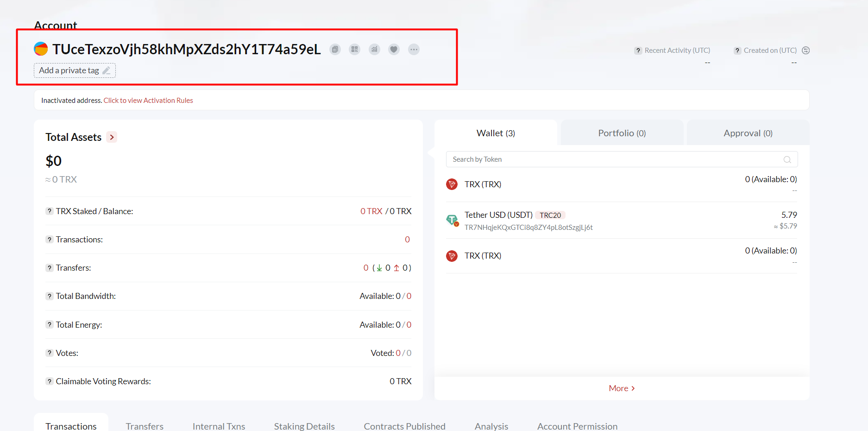
Task: Click help icon beside Total Bandwidth
Action: (50, 296)
